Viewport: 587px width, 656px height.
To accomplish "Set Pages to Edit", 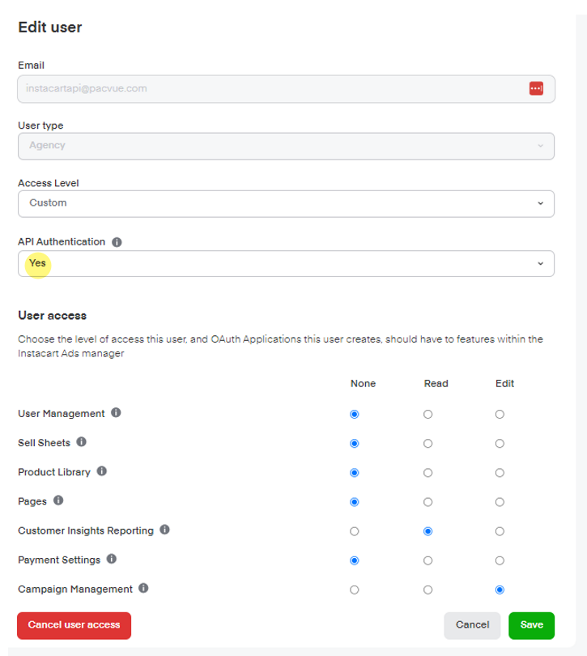I will (500, 502).
